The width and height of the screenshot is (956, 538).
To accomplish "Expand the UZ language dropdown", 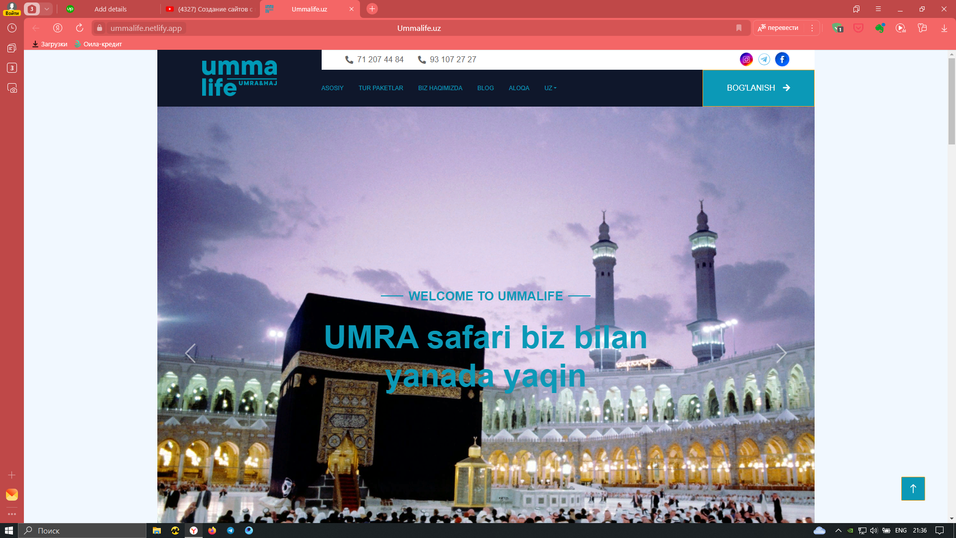I will pyautogui.click(x=550, y=88).
